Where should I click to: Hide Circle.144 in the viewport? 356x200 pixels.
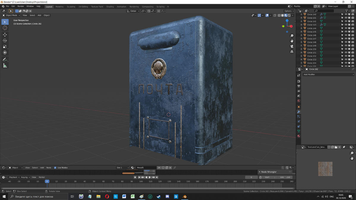click(346, 28)
